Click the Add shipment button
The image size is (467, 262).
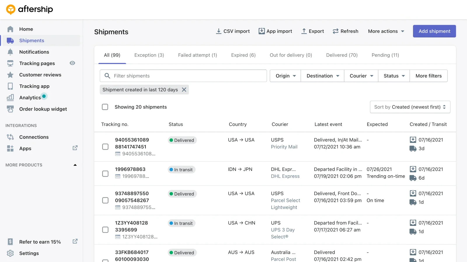pyautogui.click(x=434, y=31)
